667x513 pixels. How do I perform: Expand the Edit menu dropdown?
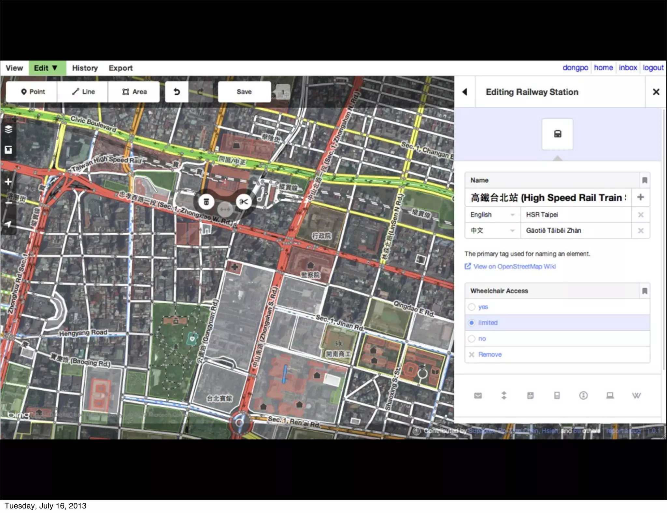tap(47, 68)
